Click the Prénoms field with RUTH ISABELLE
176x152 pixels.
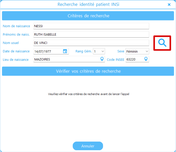[91, 34]
